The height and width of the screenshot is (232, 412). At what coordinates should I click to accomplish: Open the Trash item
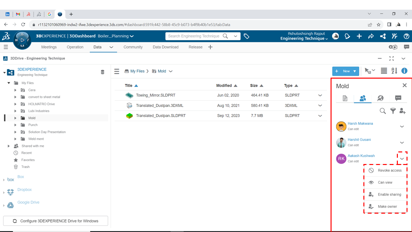pos(25,167)
